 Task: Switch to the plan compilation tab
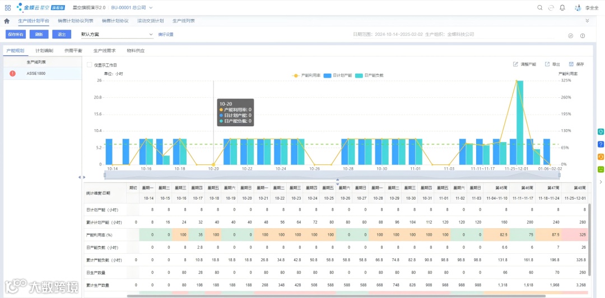tap(44, 50)
